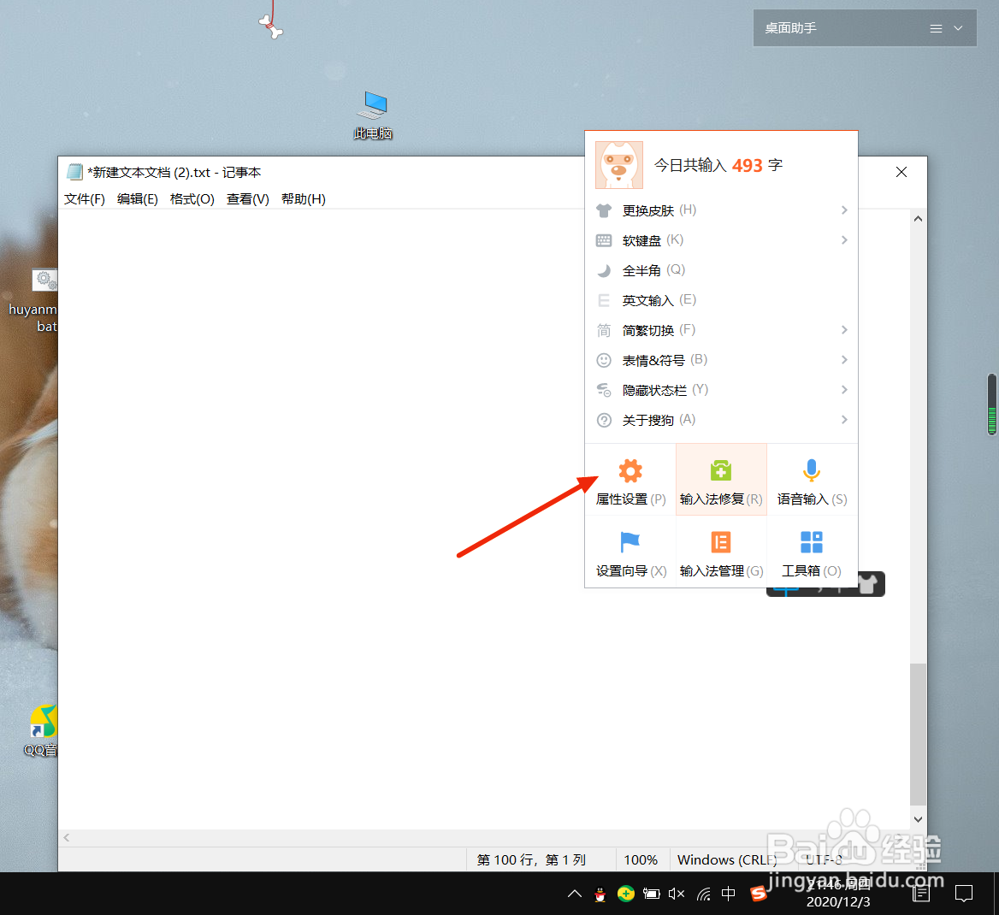
Task: Click the Sogou dog avatar at panel top
Action: coord(618,164)
